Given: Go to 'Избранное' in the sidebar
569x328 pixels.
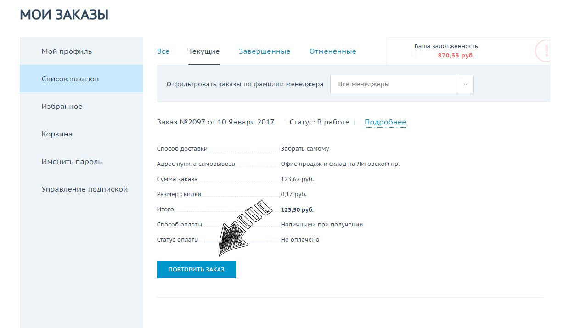Looking at the screenshot, I should click(81, 106).
